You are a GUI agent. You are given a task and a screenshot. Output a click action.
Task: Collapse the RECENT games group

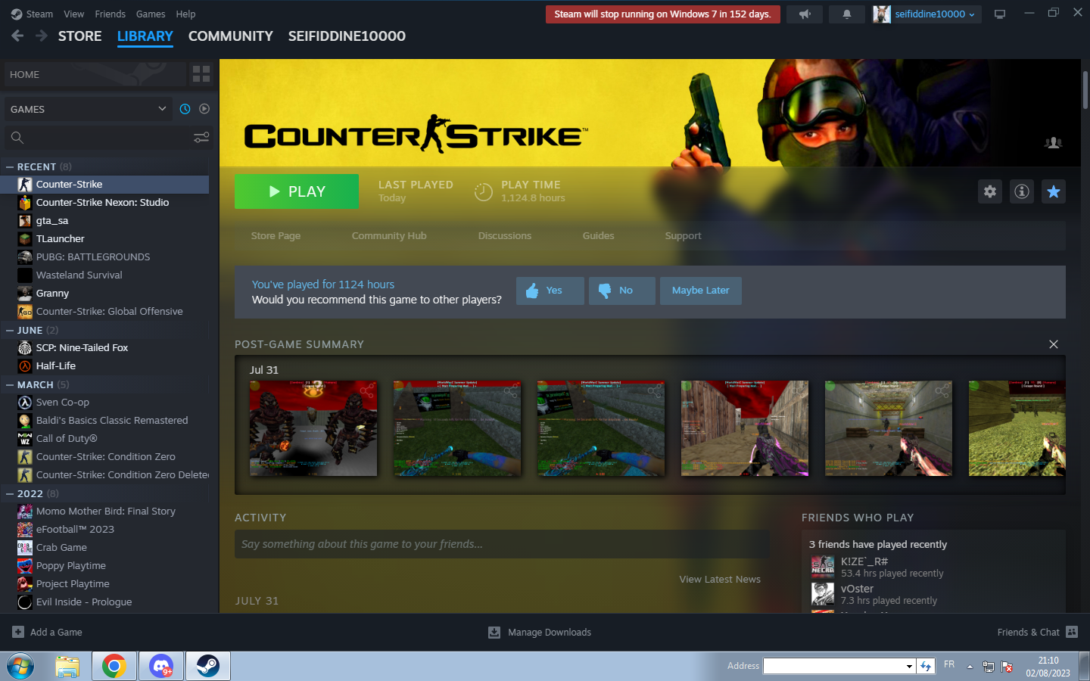tap(10, 167)
